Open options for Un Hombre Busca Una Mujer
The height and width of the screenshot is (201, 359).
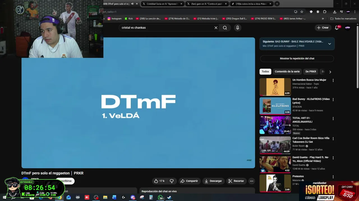(x=333, y=80)
